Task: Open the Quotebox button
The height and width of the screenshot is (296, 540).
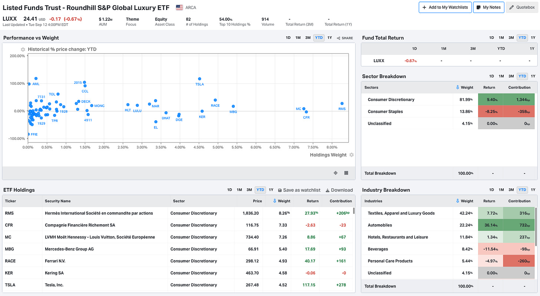Action: tap(522, 7)
